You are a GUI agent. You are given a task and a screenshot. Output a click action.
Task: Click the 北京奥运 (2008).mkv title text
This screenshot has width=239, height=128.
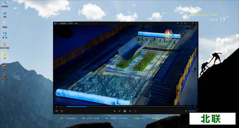pos(69,23)
